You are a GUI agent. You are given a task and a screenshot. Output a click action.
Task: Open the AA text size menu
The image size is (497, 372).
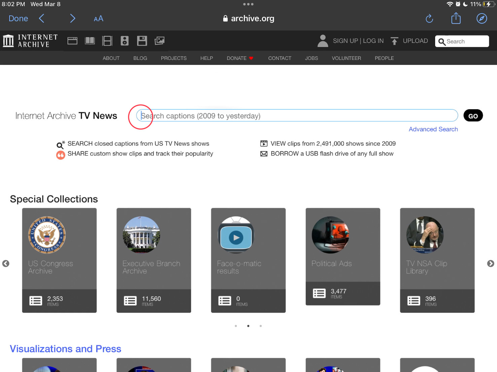point(98,19)
